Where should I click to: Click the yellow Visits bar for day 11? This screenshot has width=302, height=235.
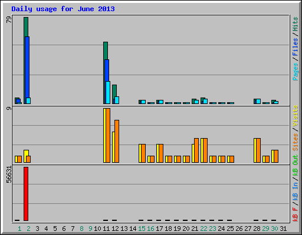coord(104,135)
